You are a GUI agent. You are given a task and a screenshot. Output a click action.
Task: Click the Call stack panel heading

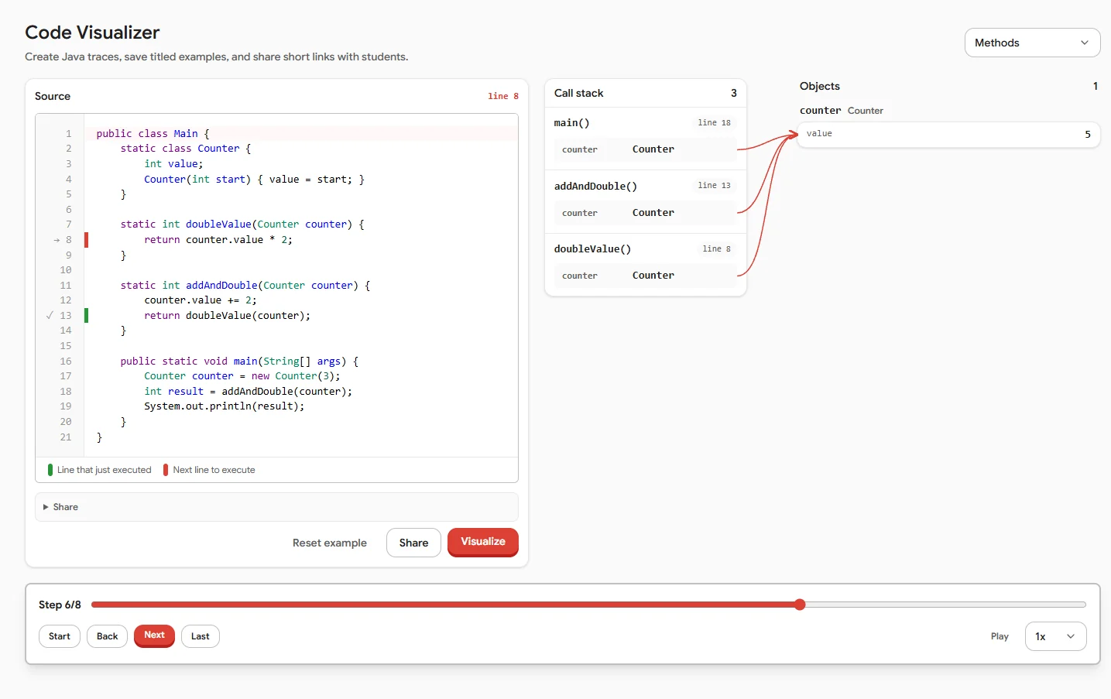pos(578,93)
